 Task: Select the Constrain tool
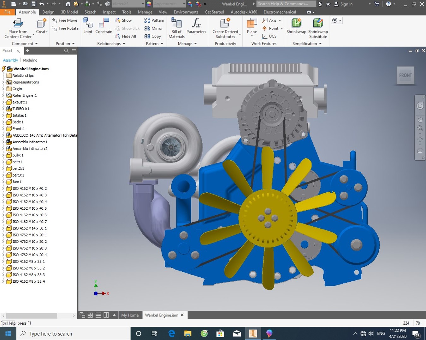[x=104, y=26]
